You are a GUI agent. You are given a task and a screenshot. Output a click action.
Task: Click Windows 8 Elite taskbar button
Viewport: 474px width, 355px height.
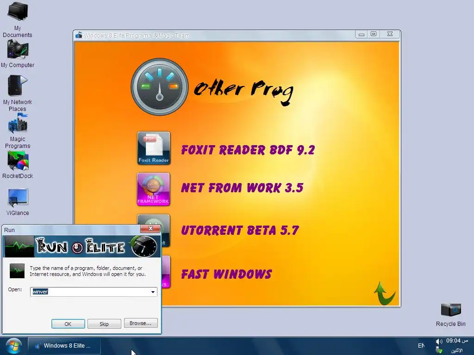coord(64,346)
